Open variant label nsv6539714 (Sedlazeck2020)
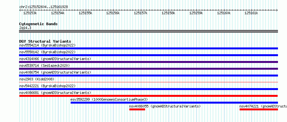 point(45,66)
